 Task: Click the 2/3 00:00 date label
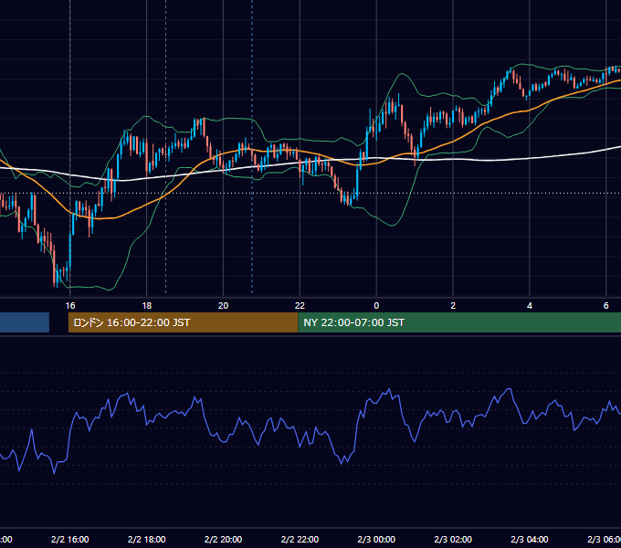point(376,539)
